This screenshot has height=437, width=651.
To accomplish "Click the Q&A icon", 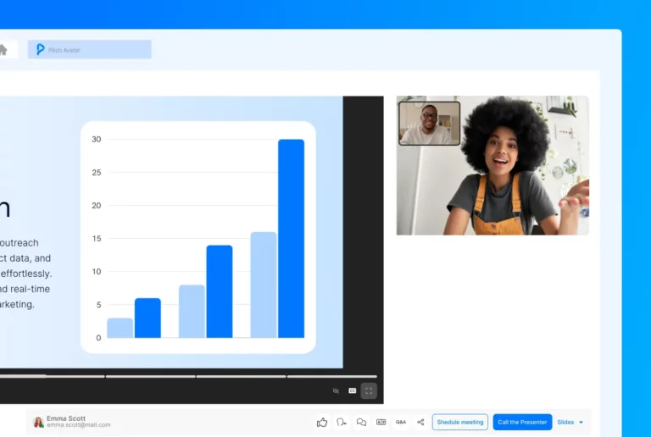I will [400, 422].
